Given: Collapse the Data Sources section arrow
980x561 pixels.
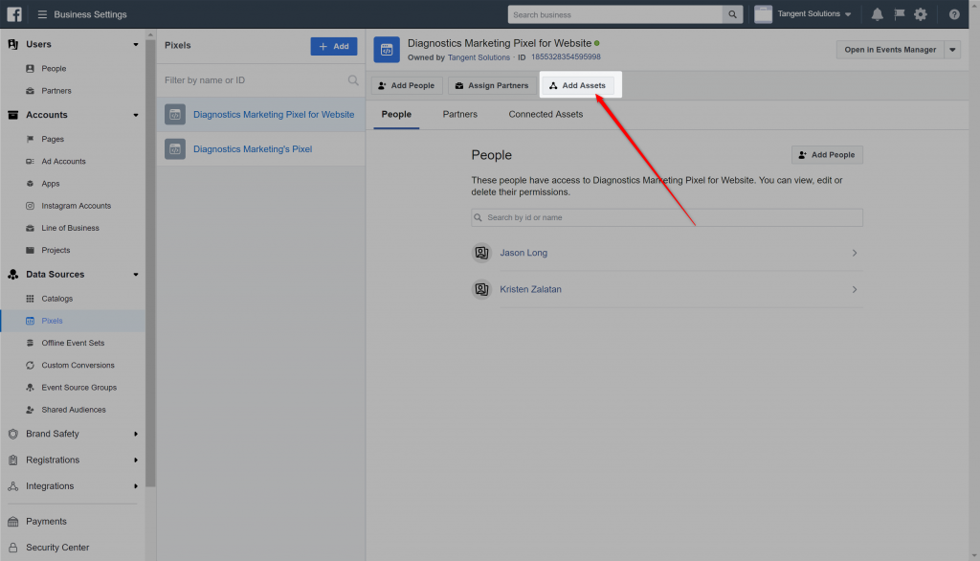Looking at the screenshot, I should 136,275.
